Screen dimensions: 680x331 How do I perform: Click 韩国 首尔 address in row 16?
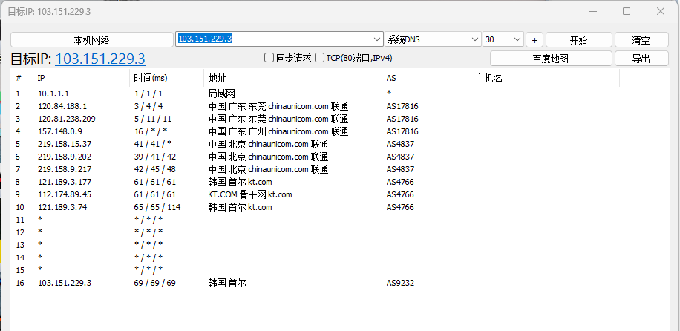pyautogui.click(x=227, y=283)
